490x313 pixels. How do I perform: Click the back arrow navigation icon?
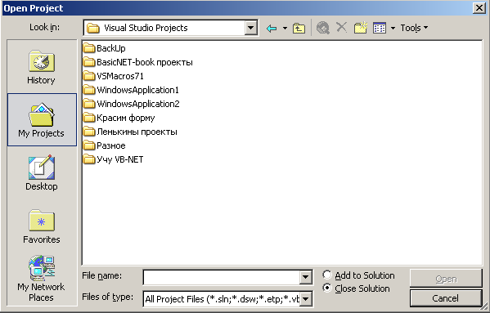(x=272, y=29)
